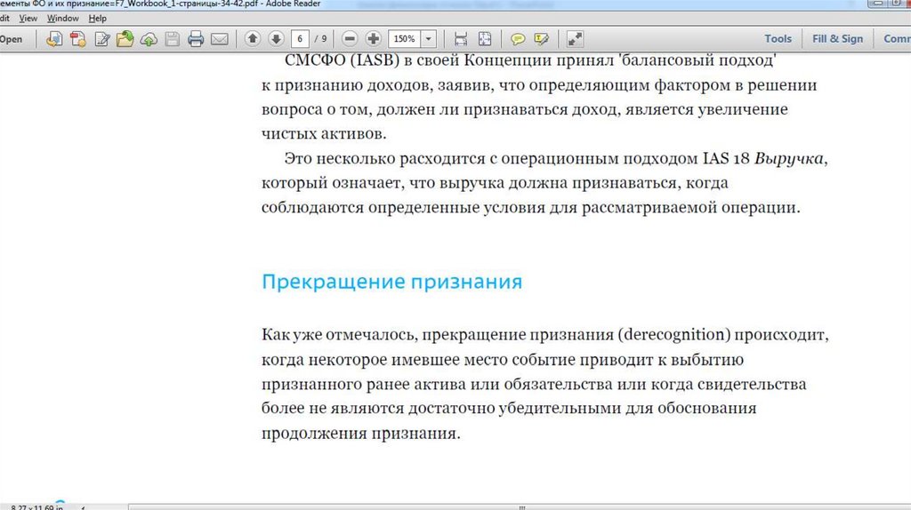
Task: Open the Tools pane
Action: pos(778,39)
